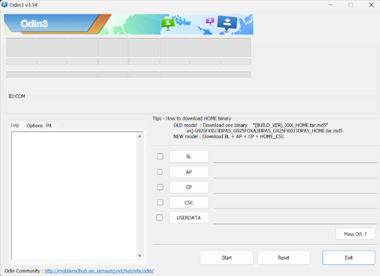
Task: Tick the AP checkbox
Action: [160, 172]
